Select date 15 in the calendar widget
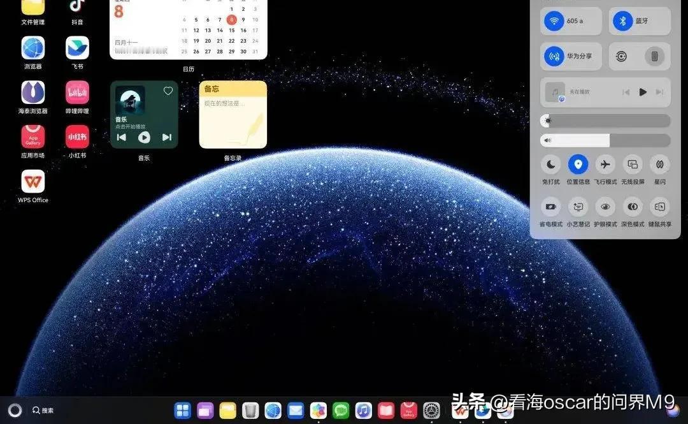Image resolution: width=688 pixels, height=424 pixels. pyautogui.click(x=232, y=31)
